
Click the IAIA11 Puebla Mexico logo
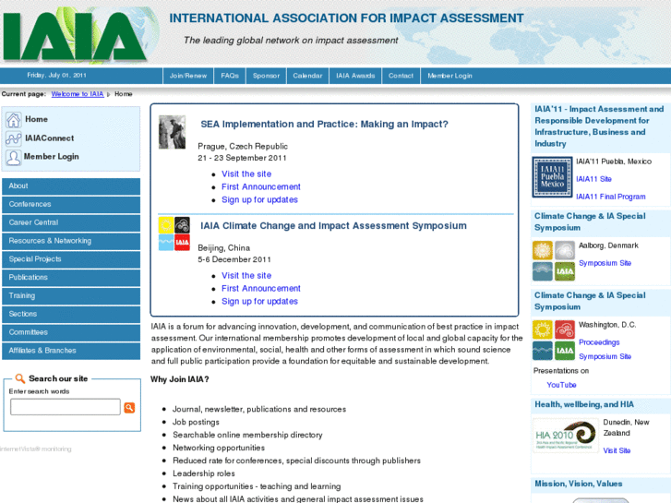point(552,177)
